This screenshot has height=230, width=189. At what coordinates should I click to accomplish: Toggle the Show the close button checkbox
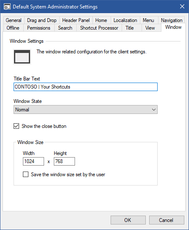pos(16,126)
